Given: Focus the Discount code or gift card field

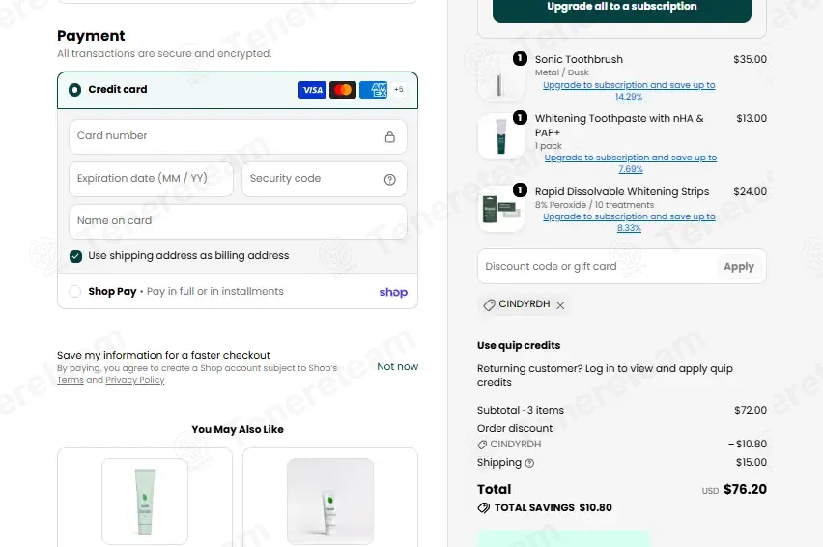Looking at the screenshot, I should coord(597,266).
